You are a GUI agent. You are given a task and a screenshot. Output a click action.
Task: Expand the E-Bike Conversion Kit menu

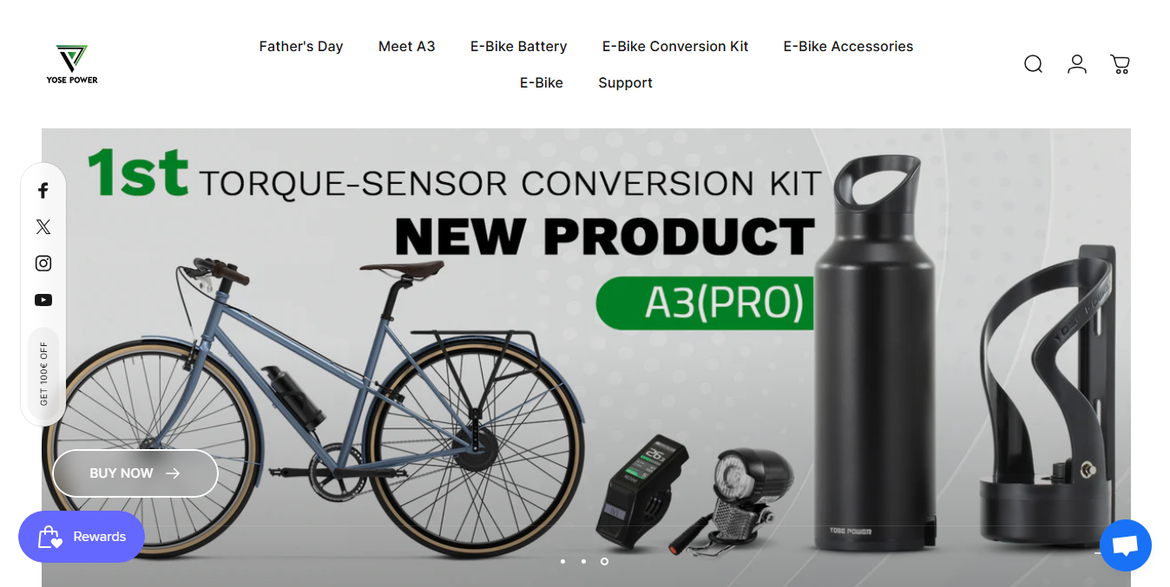[x=675, y=47]
